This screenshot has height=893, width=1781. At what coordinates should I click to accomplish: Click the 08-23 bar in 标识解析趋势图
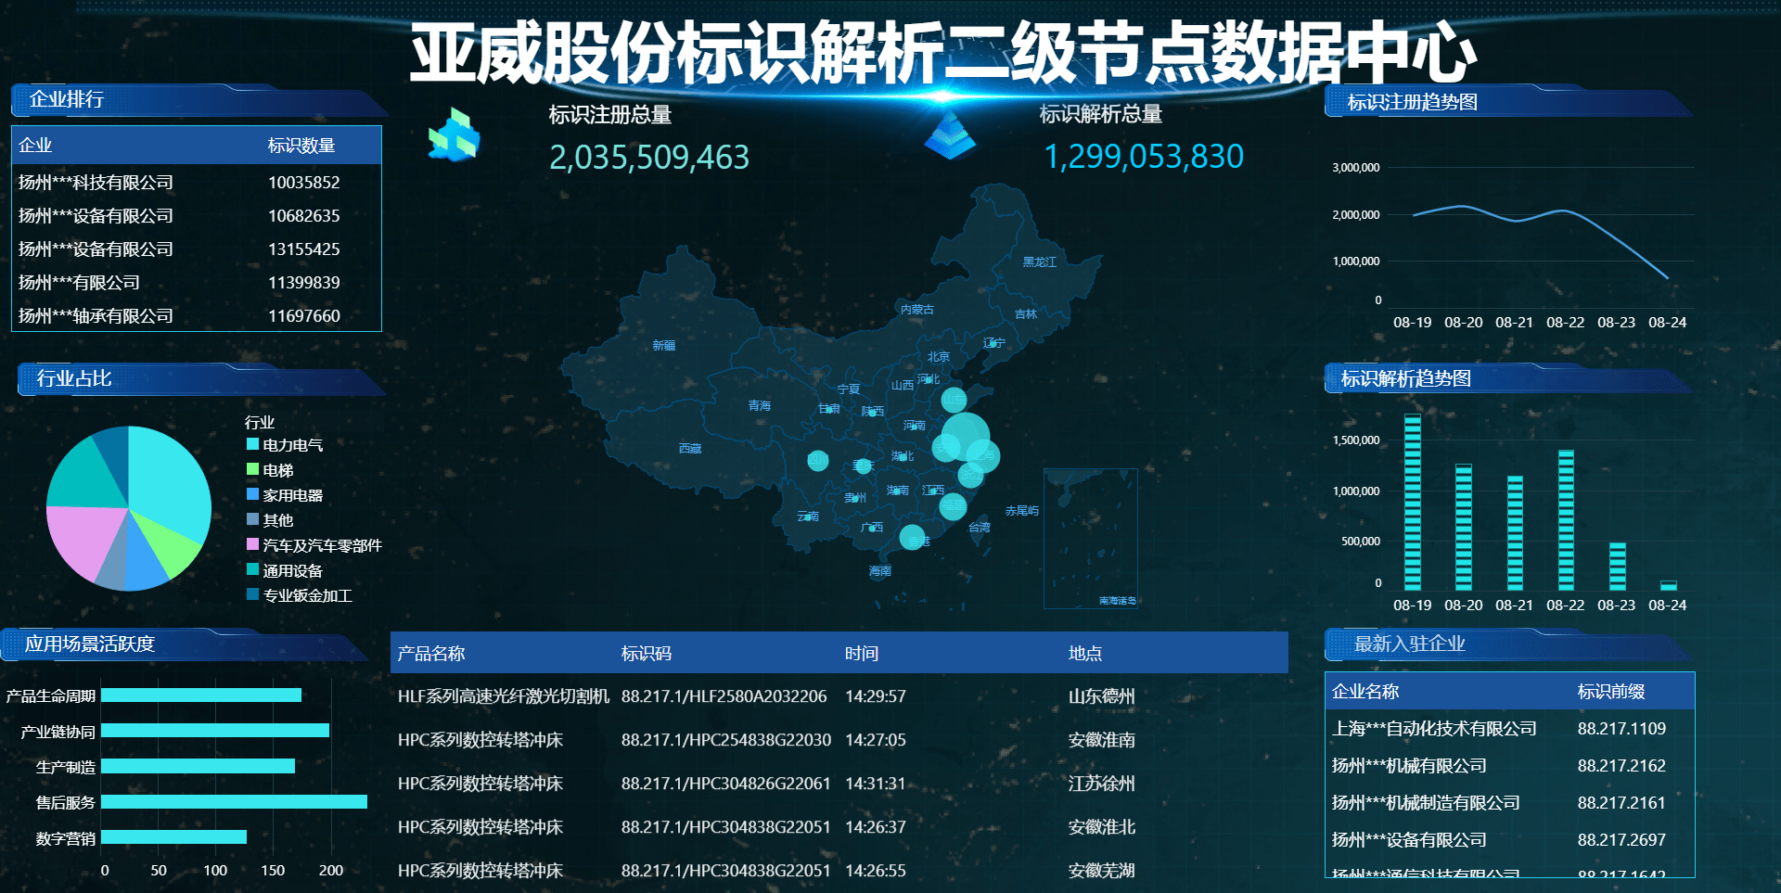[x=1617, y=566]
